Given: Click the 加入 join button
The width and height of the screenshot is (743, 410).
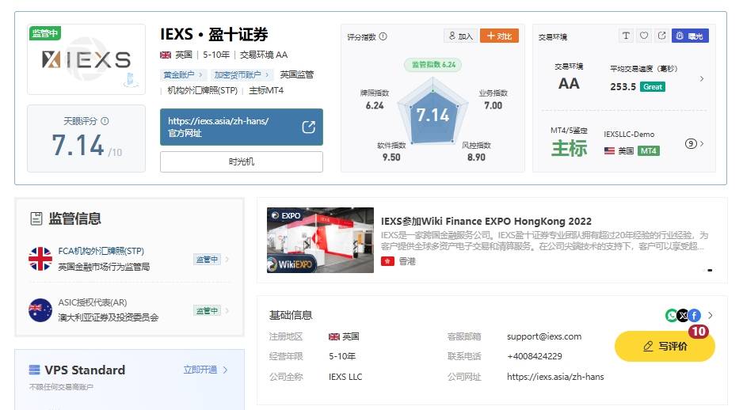Looking at the screenshot, I should [461, 36].
